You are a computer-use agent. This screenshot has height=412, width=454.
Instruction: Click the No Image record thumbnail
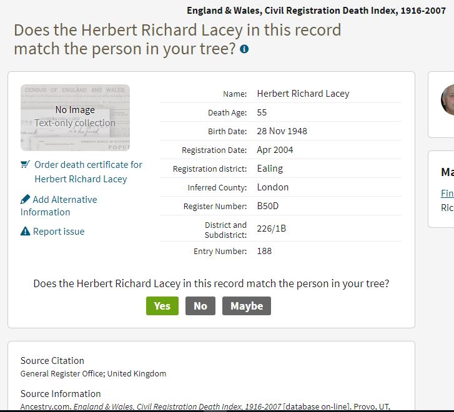76,117
